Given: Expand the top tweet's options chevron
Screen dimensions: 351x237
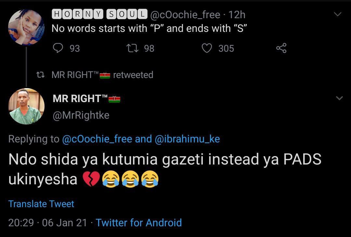Looking at the screenshot, I should coord(338,14).
